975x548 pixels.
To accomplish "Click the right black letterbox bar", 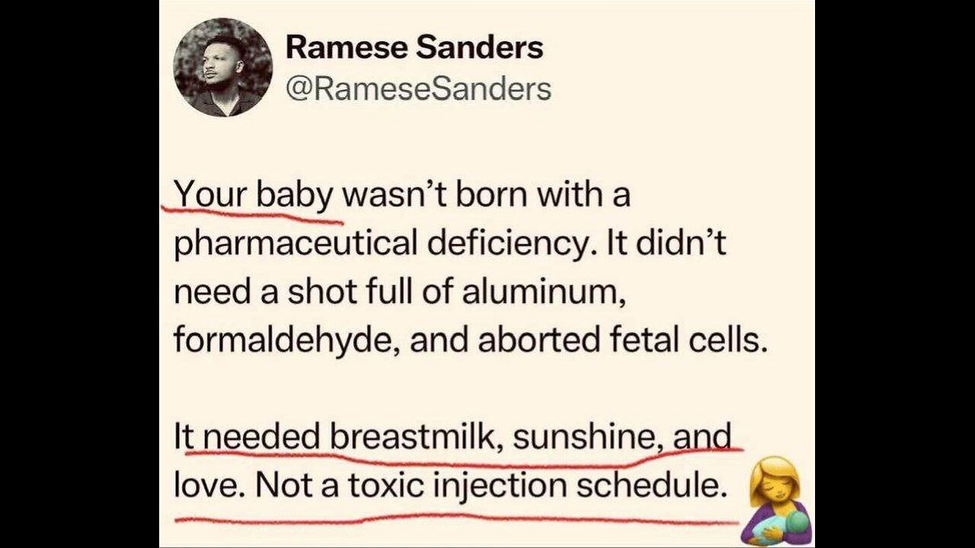I will 895,274.
